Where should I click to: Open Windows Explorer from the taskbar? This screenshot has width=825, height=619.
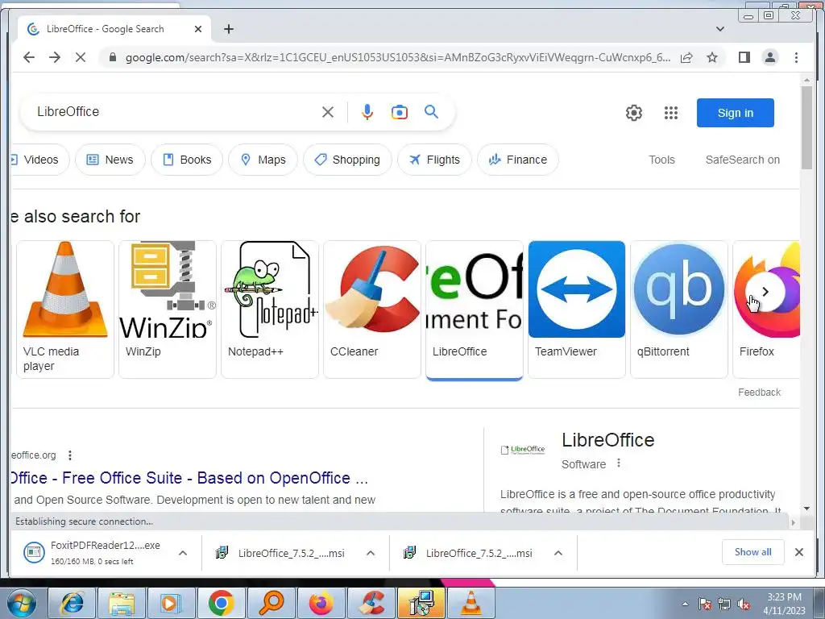pyautogui.click(x=122, y=603)
